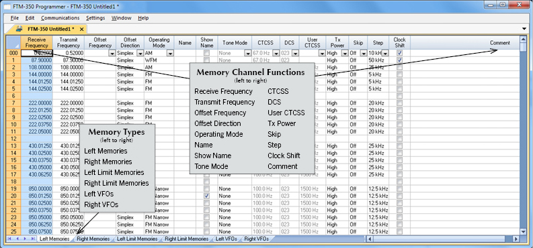
Task: Click the vertical scrollbar up arrow
Action: point(523,40)
